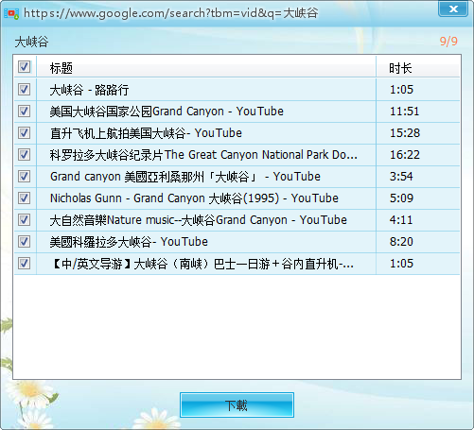Uncheck 大自然音樂Nature music video
The height and width of the screenshot is (430, 474).
pyautogui.click(x=24, y=220)
